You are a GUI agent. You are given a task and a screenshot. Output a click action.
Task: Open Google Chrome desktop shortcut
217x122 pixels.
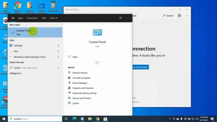[18, 7]
